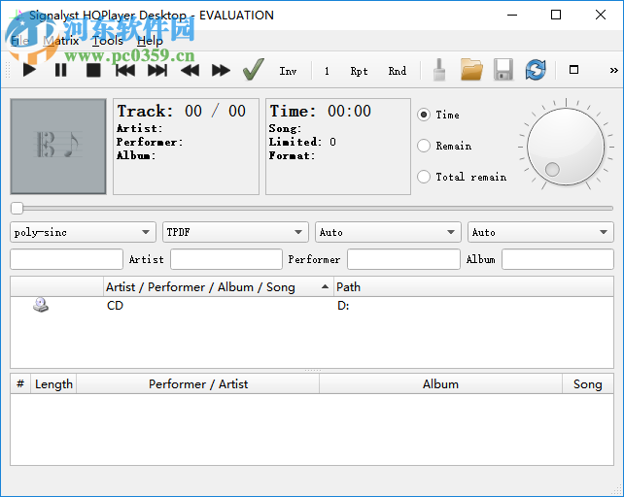Rewind the current track

pos(190,70)
